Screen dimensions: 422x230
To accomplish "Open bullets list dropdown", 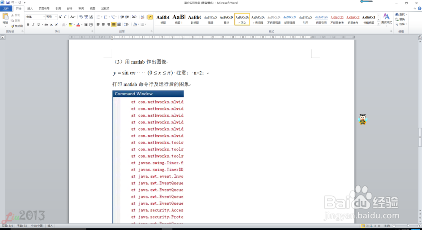I will coord(102,17).
